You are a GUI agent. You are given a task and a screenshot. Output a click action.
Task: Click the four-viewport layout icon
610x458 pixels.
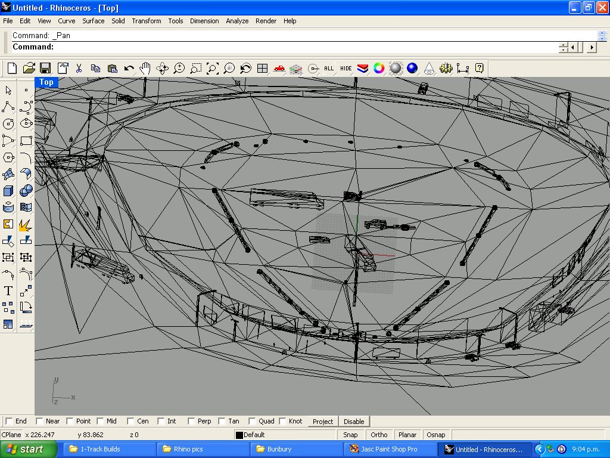(x=263, y=69)
